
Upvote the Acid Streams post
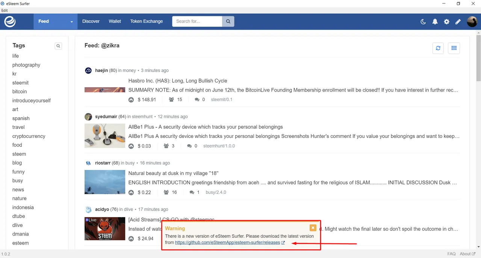coord(131,239)
